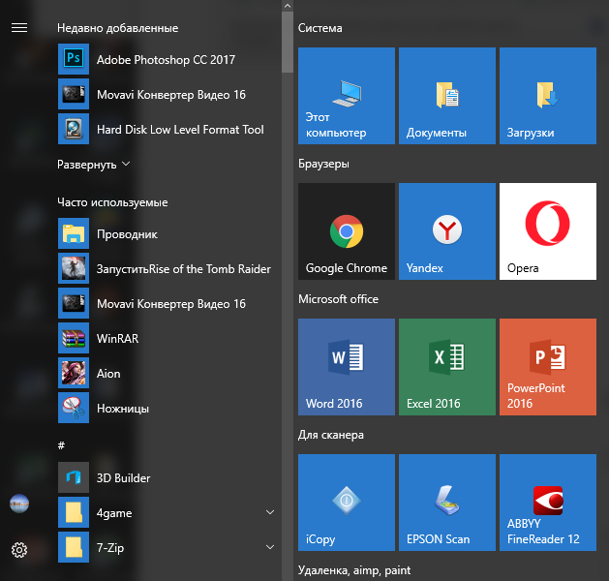Image resolution: width=609 pixels, height=581 pixels.
Task: Open the Загрузки tile
Action: (x=548, y=96)
